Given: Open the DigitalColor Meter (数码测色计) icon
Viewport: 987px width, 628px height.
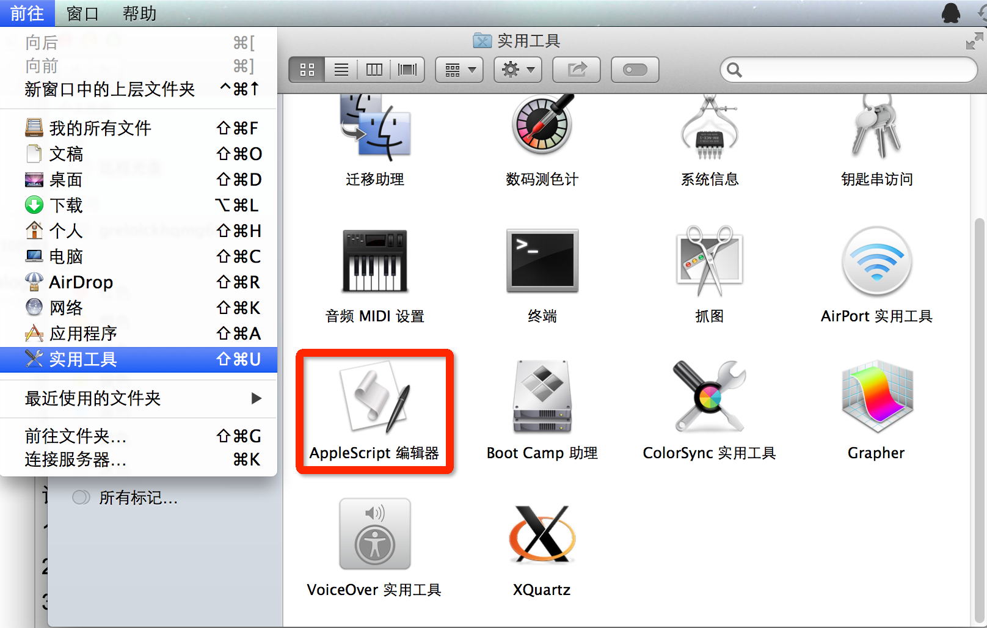Looking at the screenshot, I should [542, 124].
